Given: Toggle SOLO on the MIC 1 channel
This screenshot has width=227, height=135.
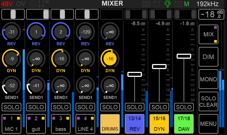Looking at the screenshot, I should 11,107.
